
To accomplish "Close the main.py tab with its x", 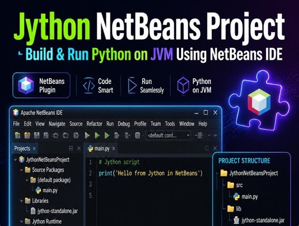I will 114,148.
